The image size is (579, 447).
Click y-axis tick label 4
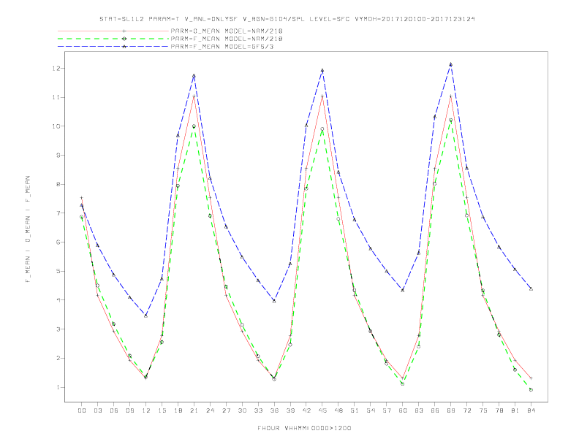58,300
